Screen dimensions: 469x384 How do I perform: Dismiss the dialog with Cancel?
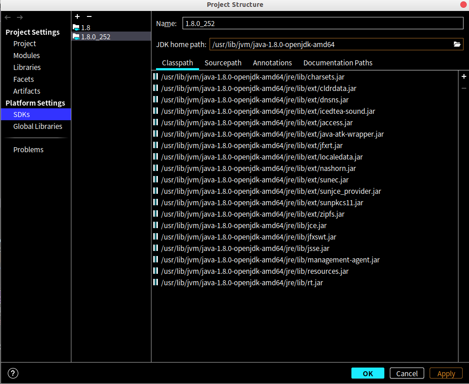click(406, 373)
